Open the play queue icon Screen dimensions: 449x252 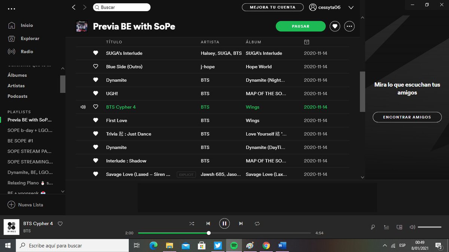(387, 227)
